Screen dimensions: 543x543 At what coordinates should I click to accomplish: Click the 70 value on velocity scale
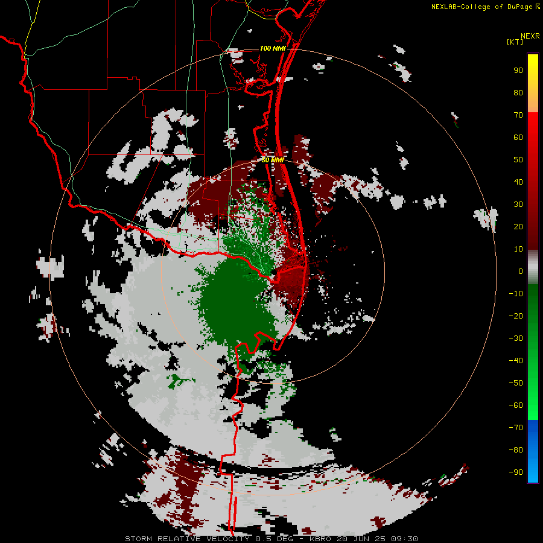518,115
